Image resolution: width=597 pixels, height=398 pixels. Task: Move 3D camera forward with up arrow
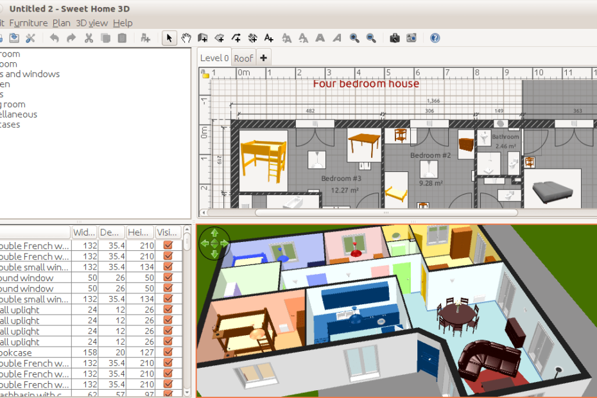214,233
